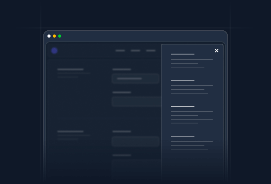The height and width of the screenshot is (184, 271).
Task: Click the label above the top input field
Action: 122,69
